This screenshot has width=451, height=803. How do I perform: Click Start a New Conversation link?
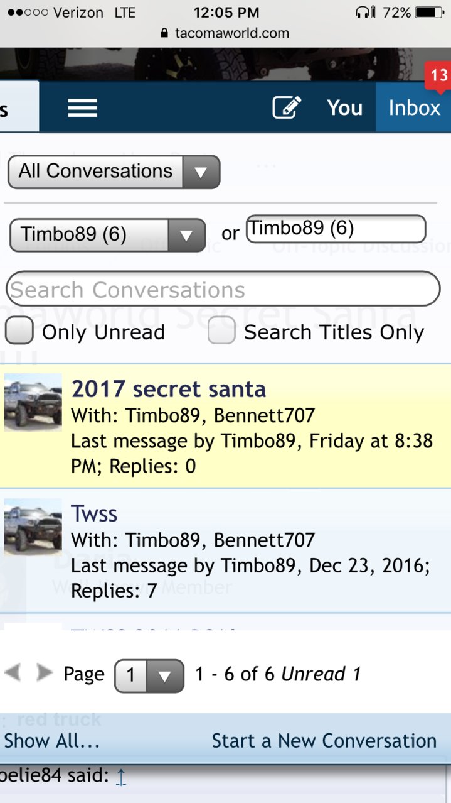click(x=324, y=741)
